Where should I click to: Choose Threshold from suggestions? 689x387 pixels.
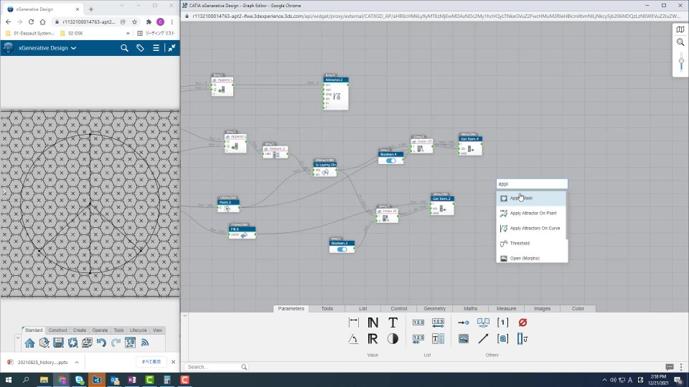coord(532,243)
